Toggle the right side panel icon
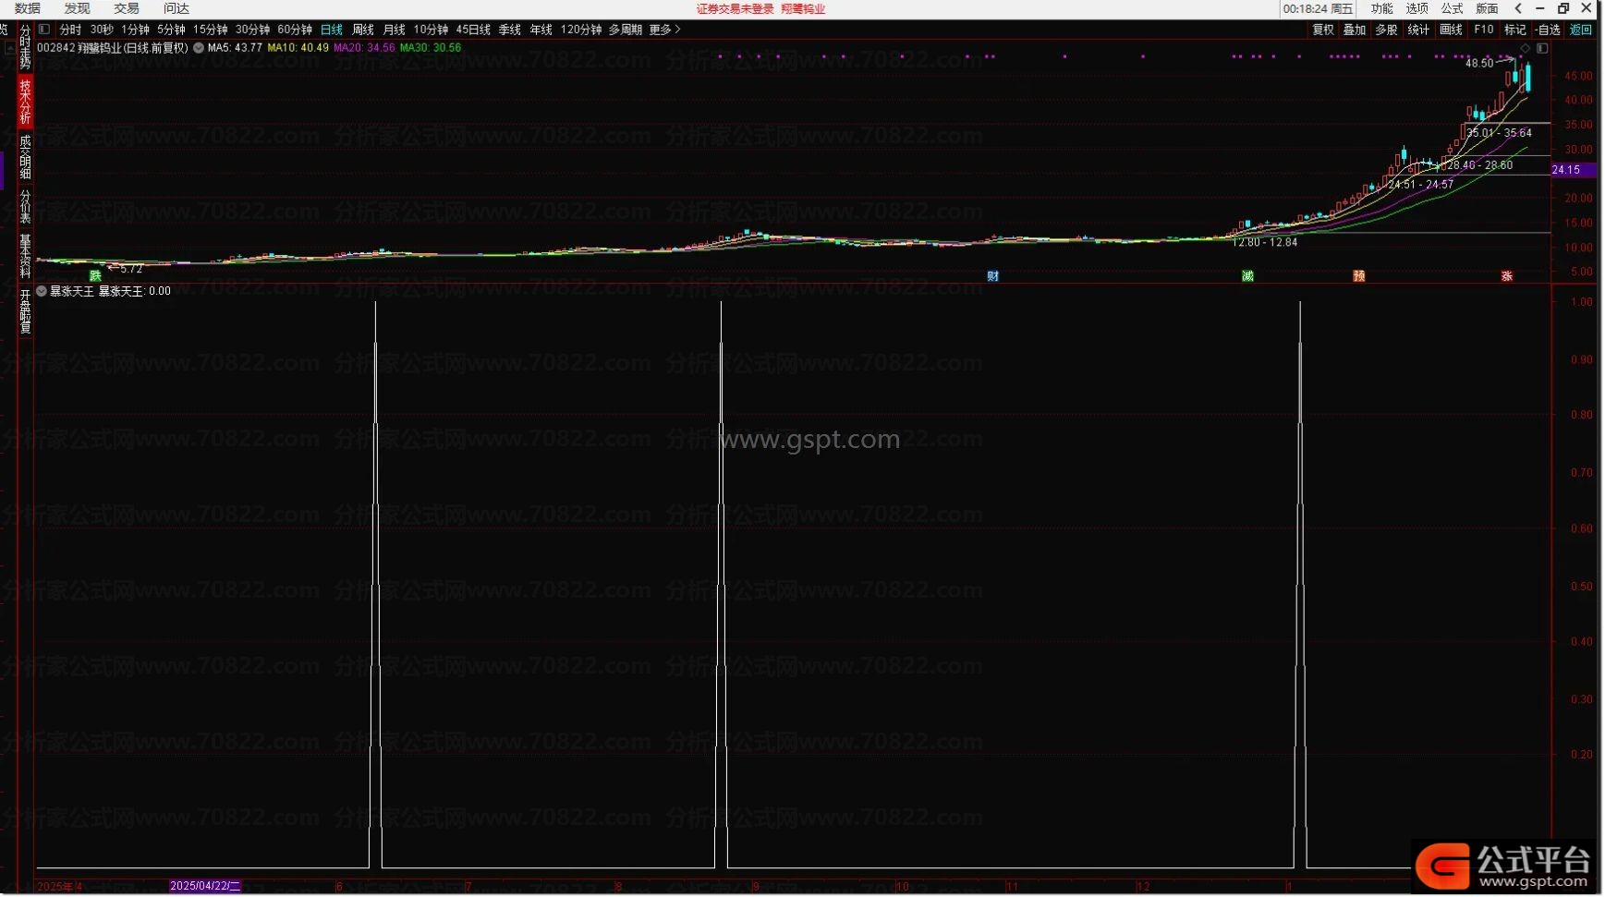 pyautogui.click(x=1542, y=48)
